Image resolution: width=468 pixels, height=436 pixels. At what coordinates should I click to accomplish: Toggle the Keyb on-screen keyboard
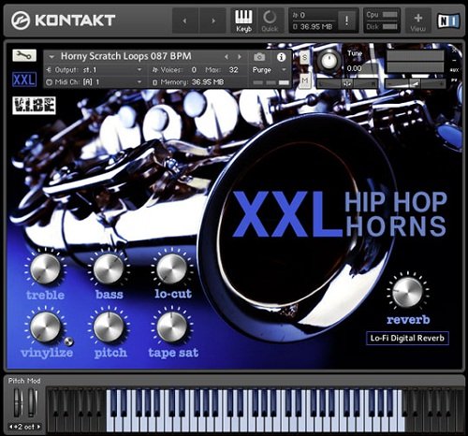[x=243, y=21]
